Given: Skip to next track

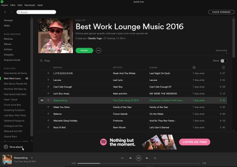Looking at the screenshot, I should click(x=147, y=158).
